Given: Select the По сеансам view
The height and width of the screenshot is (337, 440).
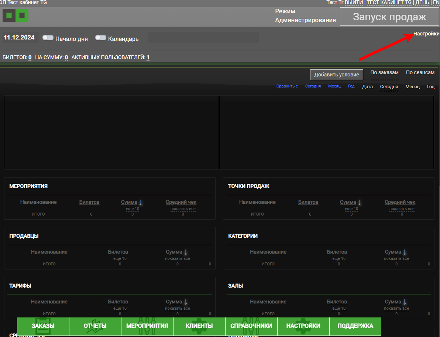Looking at the screenshot, I should pos(420,72).
